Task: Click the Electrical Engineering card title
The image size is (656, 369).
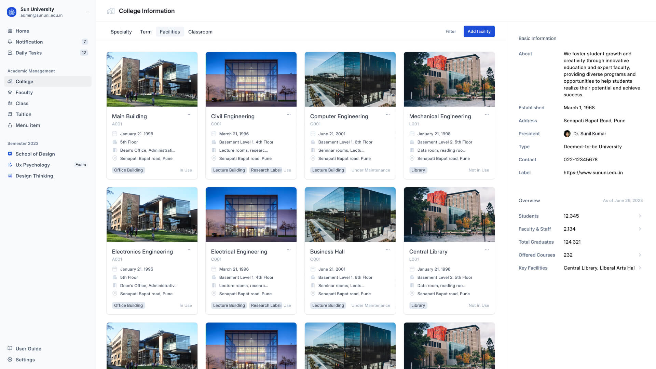Action: pyautogui.click(x=239, y=251)
